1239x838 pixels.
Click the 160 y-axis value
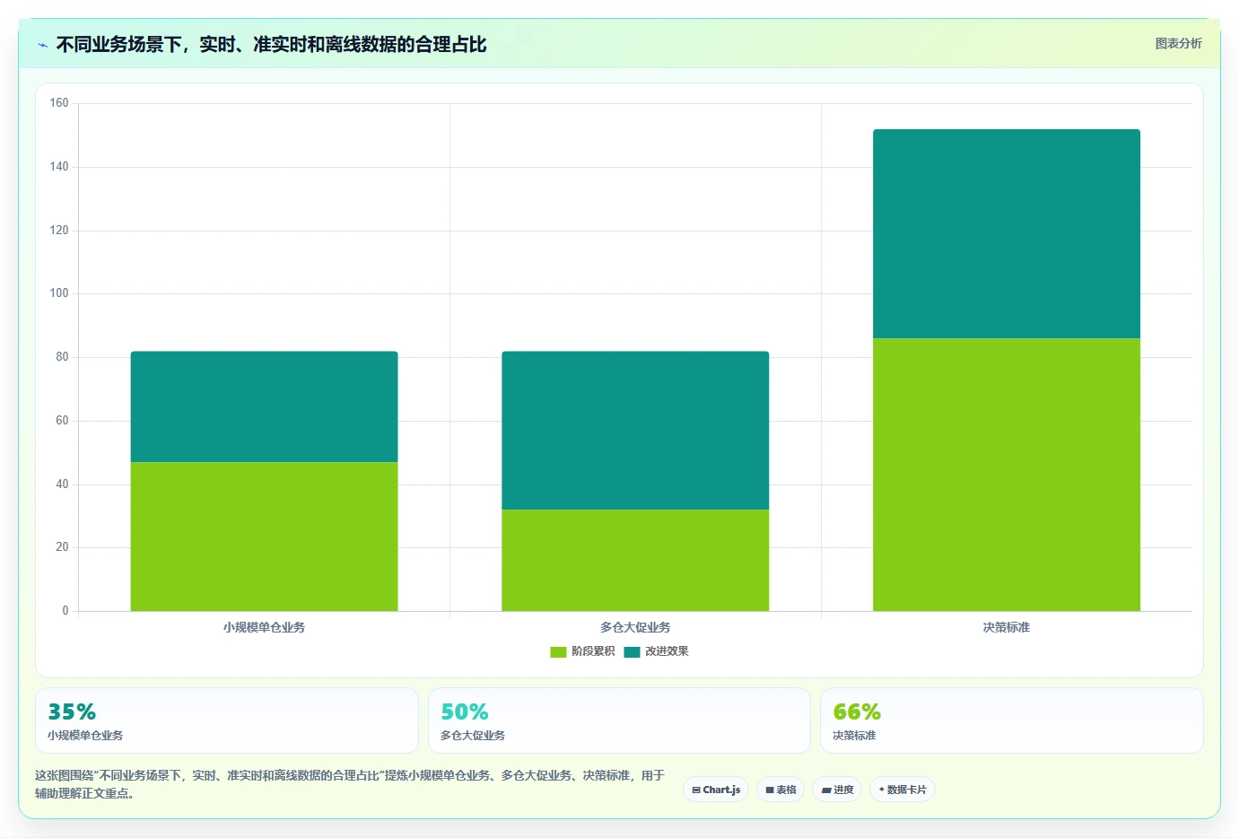pos(59,103)
